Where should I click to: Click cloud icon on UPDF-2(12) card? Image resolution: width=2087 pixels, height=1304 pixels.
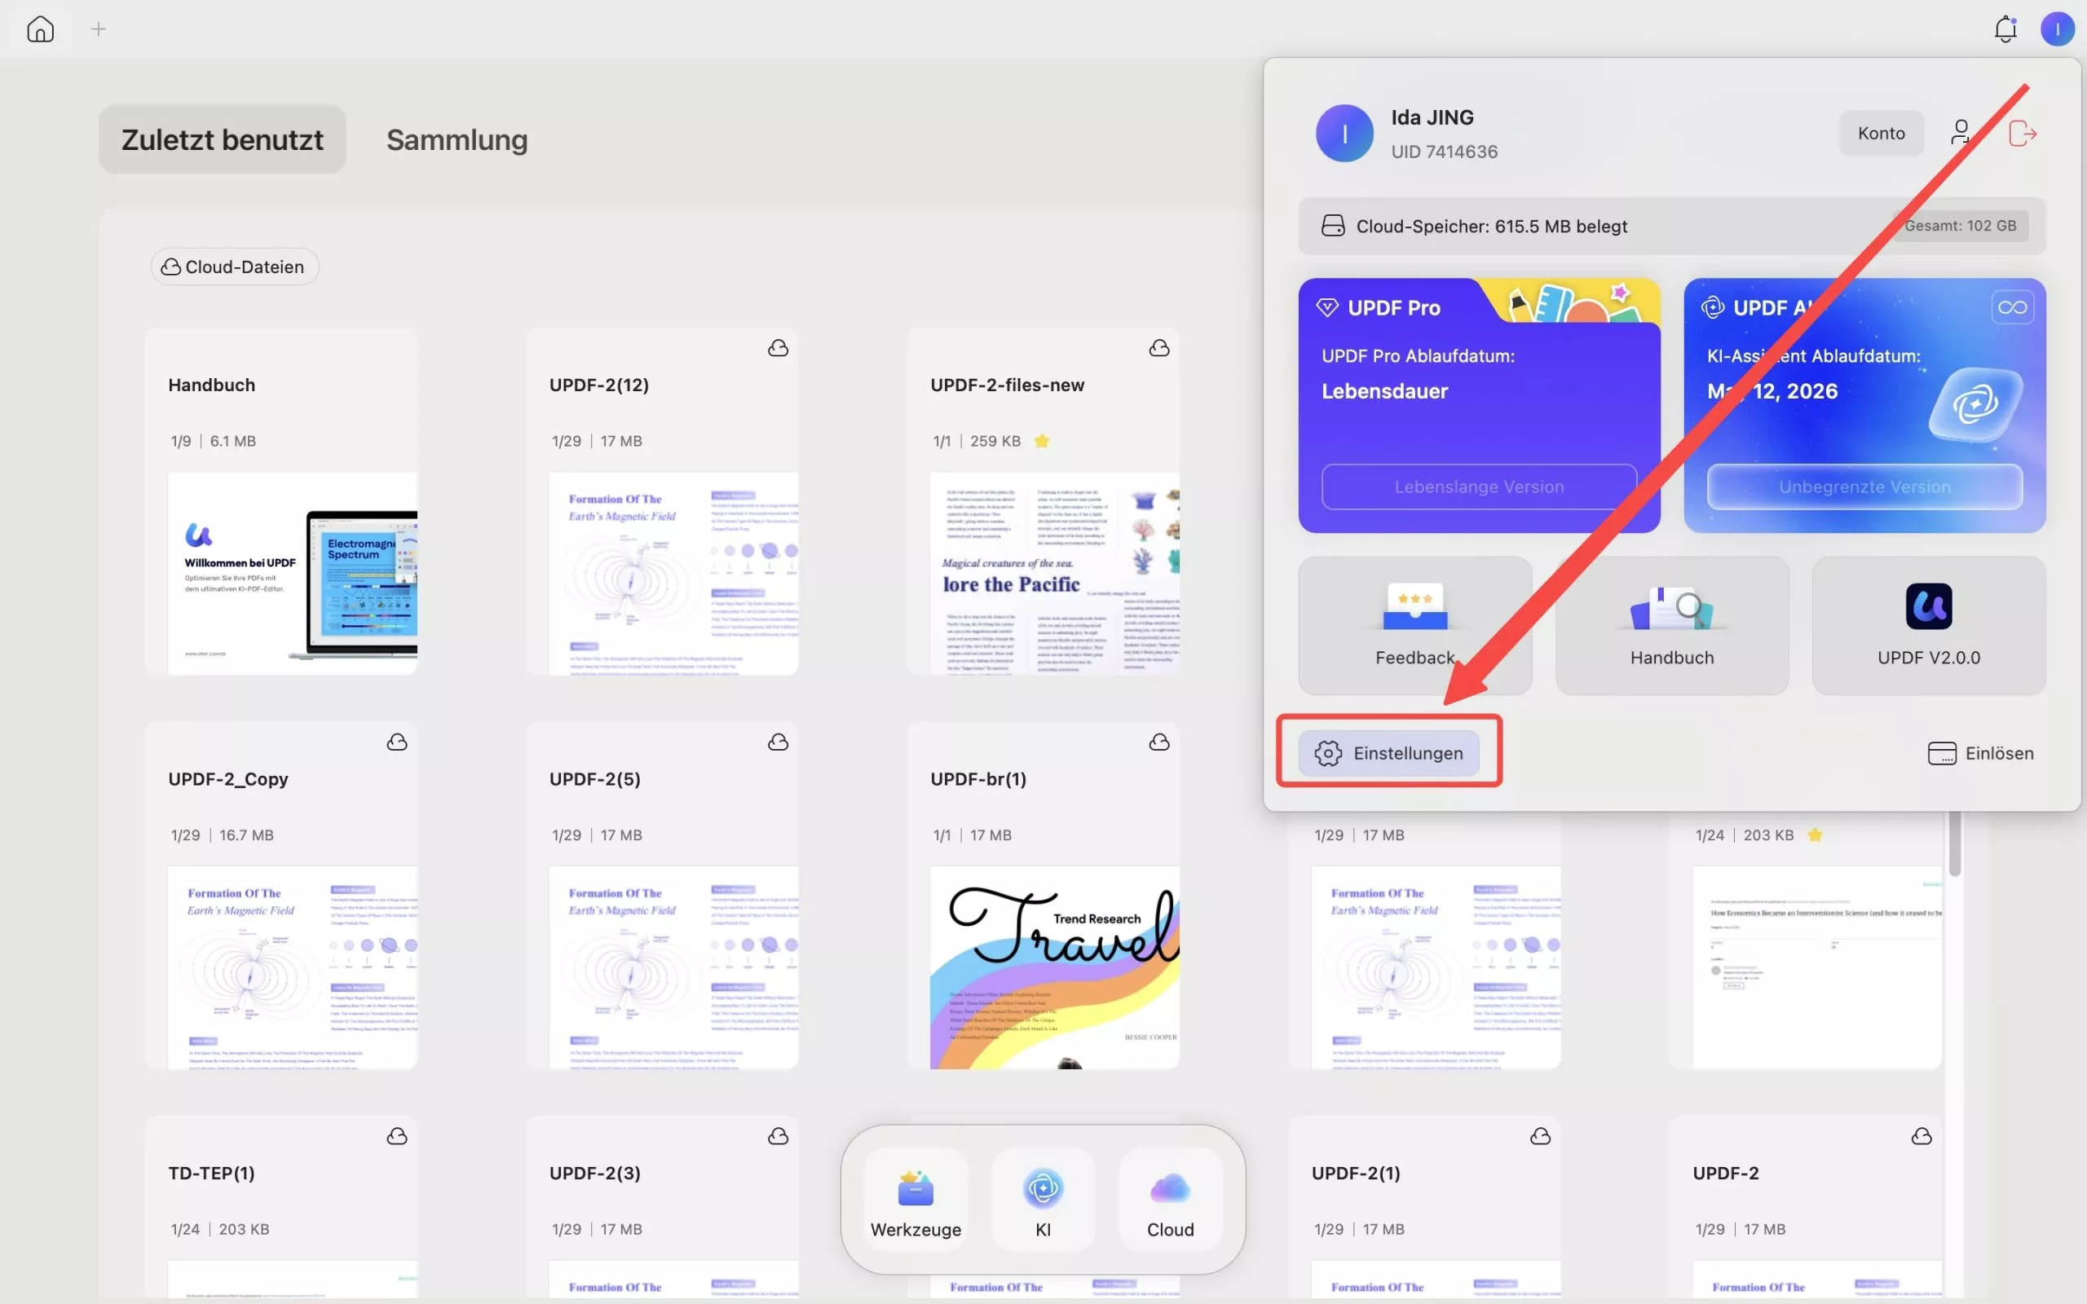(778, 347)
